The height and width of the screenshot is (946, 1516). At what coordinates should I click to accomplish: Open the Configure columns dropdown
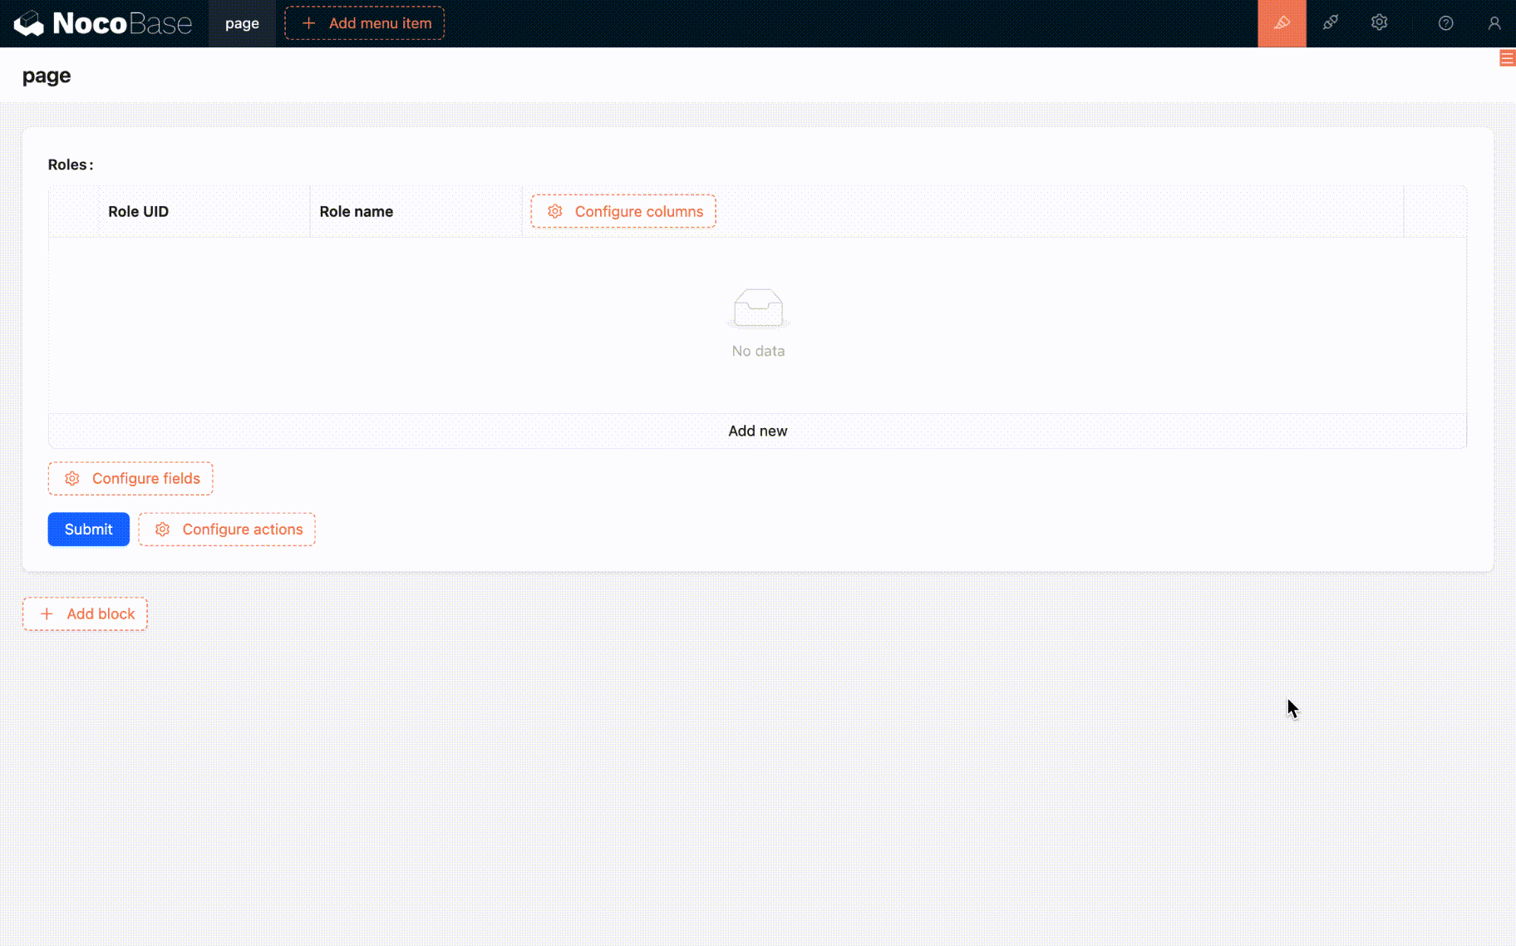point(623,211)
